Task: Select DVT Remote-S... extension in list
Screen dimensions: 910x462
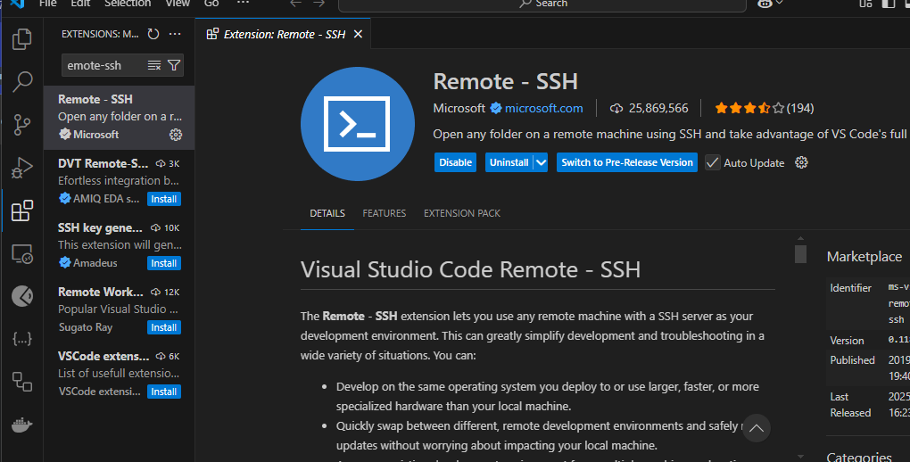Action: (119, 182)
